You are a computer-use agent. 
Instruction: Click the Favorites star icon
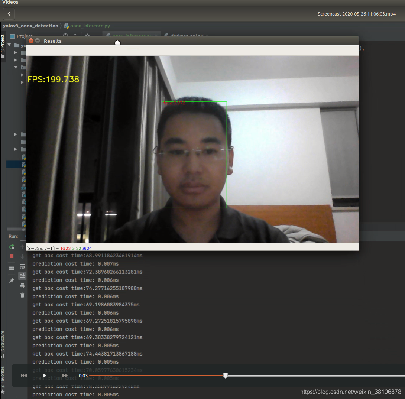pyautogui.click(x=3, y=392)
